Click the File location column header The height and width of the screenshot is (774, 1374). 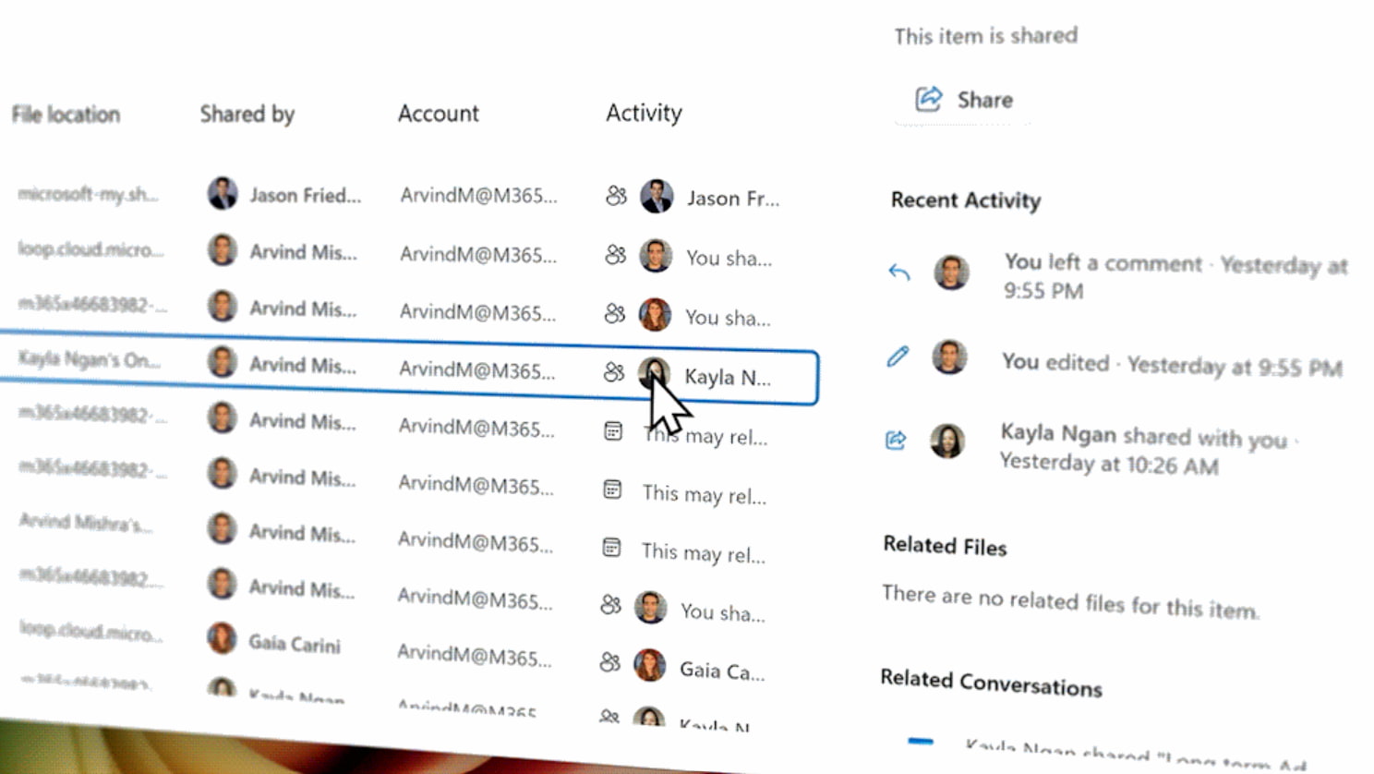coord(66,115)
